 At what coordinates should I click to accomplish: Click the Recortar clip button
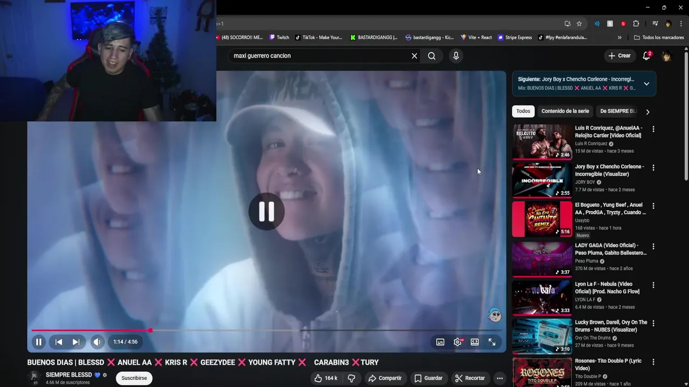coord(470,378)
